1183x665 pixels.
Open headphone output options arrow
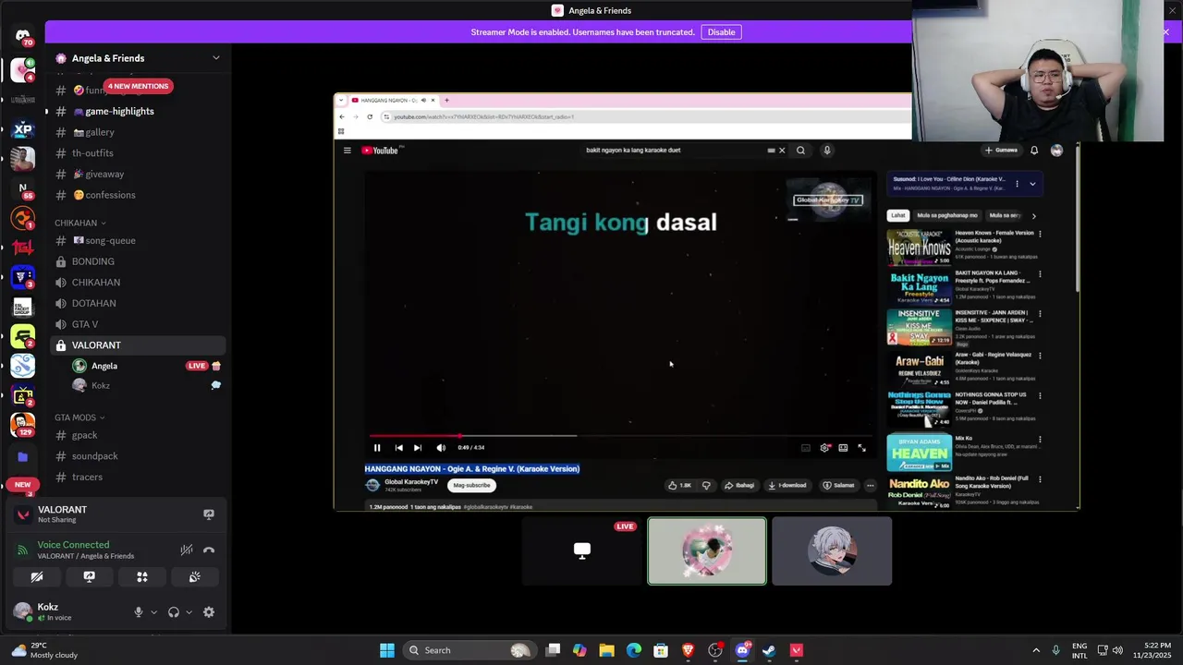click(x=189, y=612)
